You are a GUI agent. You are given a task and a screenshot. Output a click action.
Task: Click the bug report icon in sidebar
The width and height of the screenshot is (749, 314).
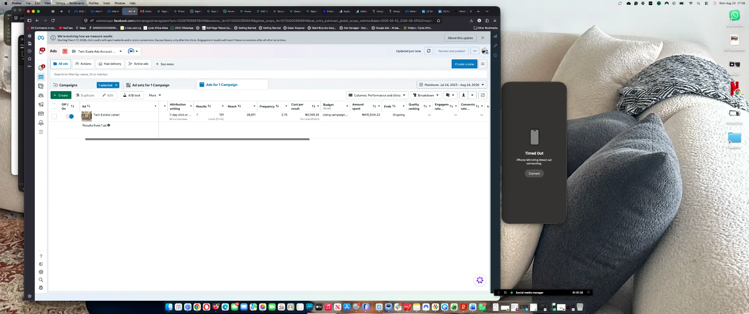(41, 288)
